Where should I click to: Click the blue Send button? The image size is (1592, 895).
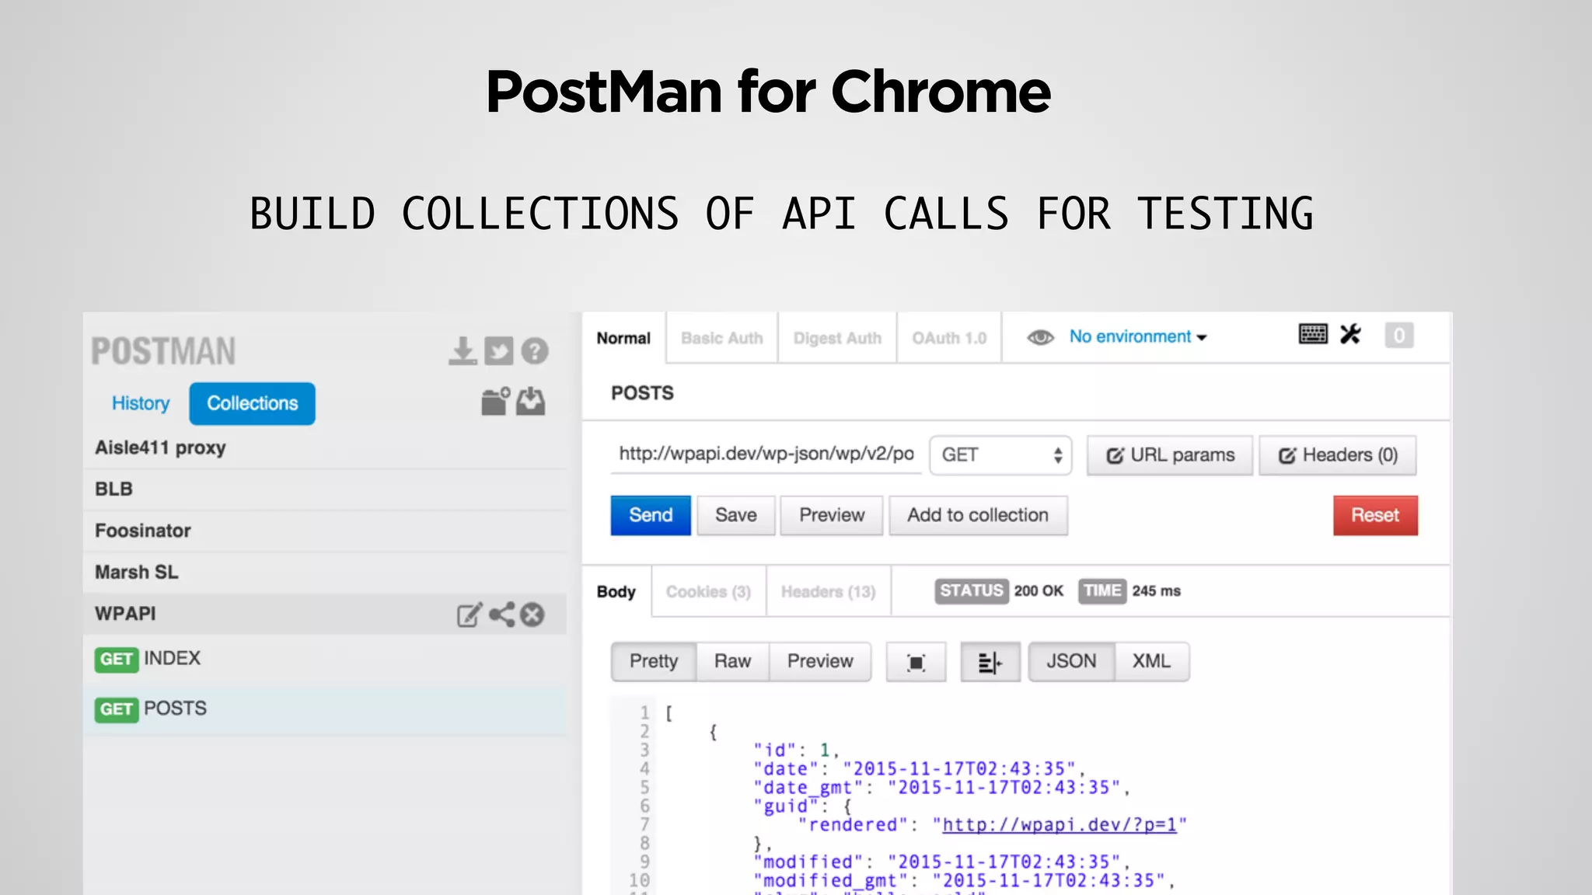click(x=651, y=515)
